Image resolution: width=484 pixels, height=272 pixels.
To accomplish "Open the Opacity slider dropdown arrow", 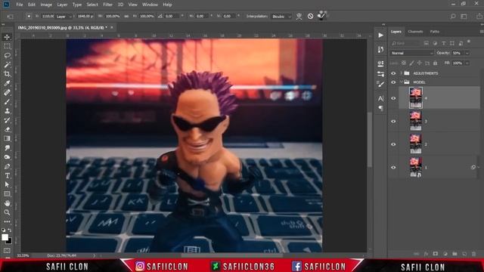I will click(467, 53).
